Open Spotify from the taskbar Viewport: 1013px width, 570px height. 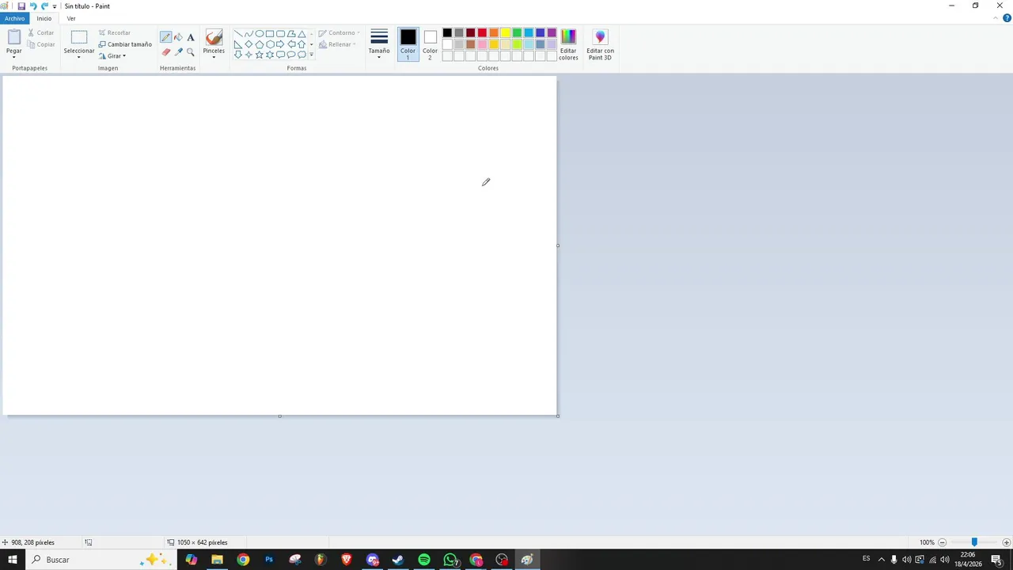[x=424, y=560]
